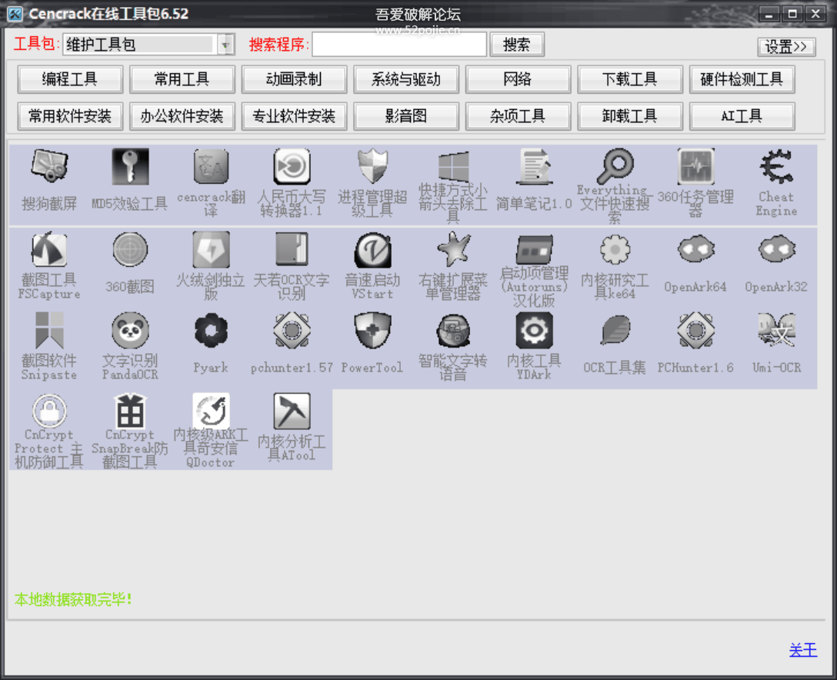Open the MD5效验工具 key icon

point(130,166)
